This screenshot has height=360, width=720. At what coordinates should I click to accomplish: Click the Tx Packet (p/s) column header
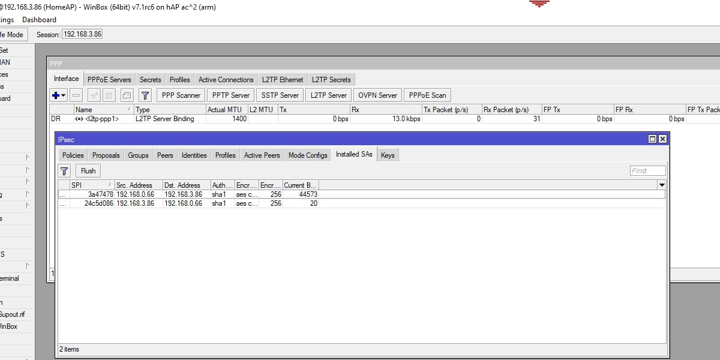[452, 110]
